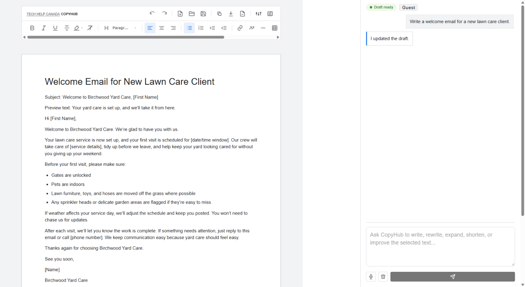Insert a table

(x=275, y=28)
